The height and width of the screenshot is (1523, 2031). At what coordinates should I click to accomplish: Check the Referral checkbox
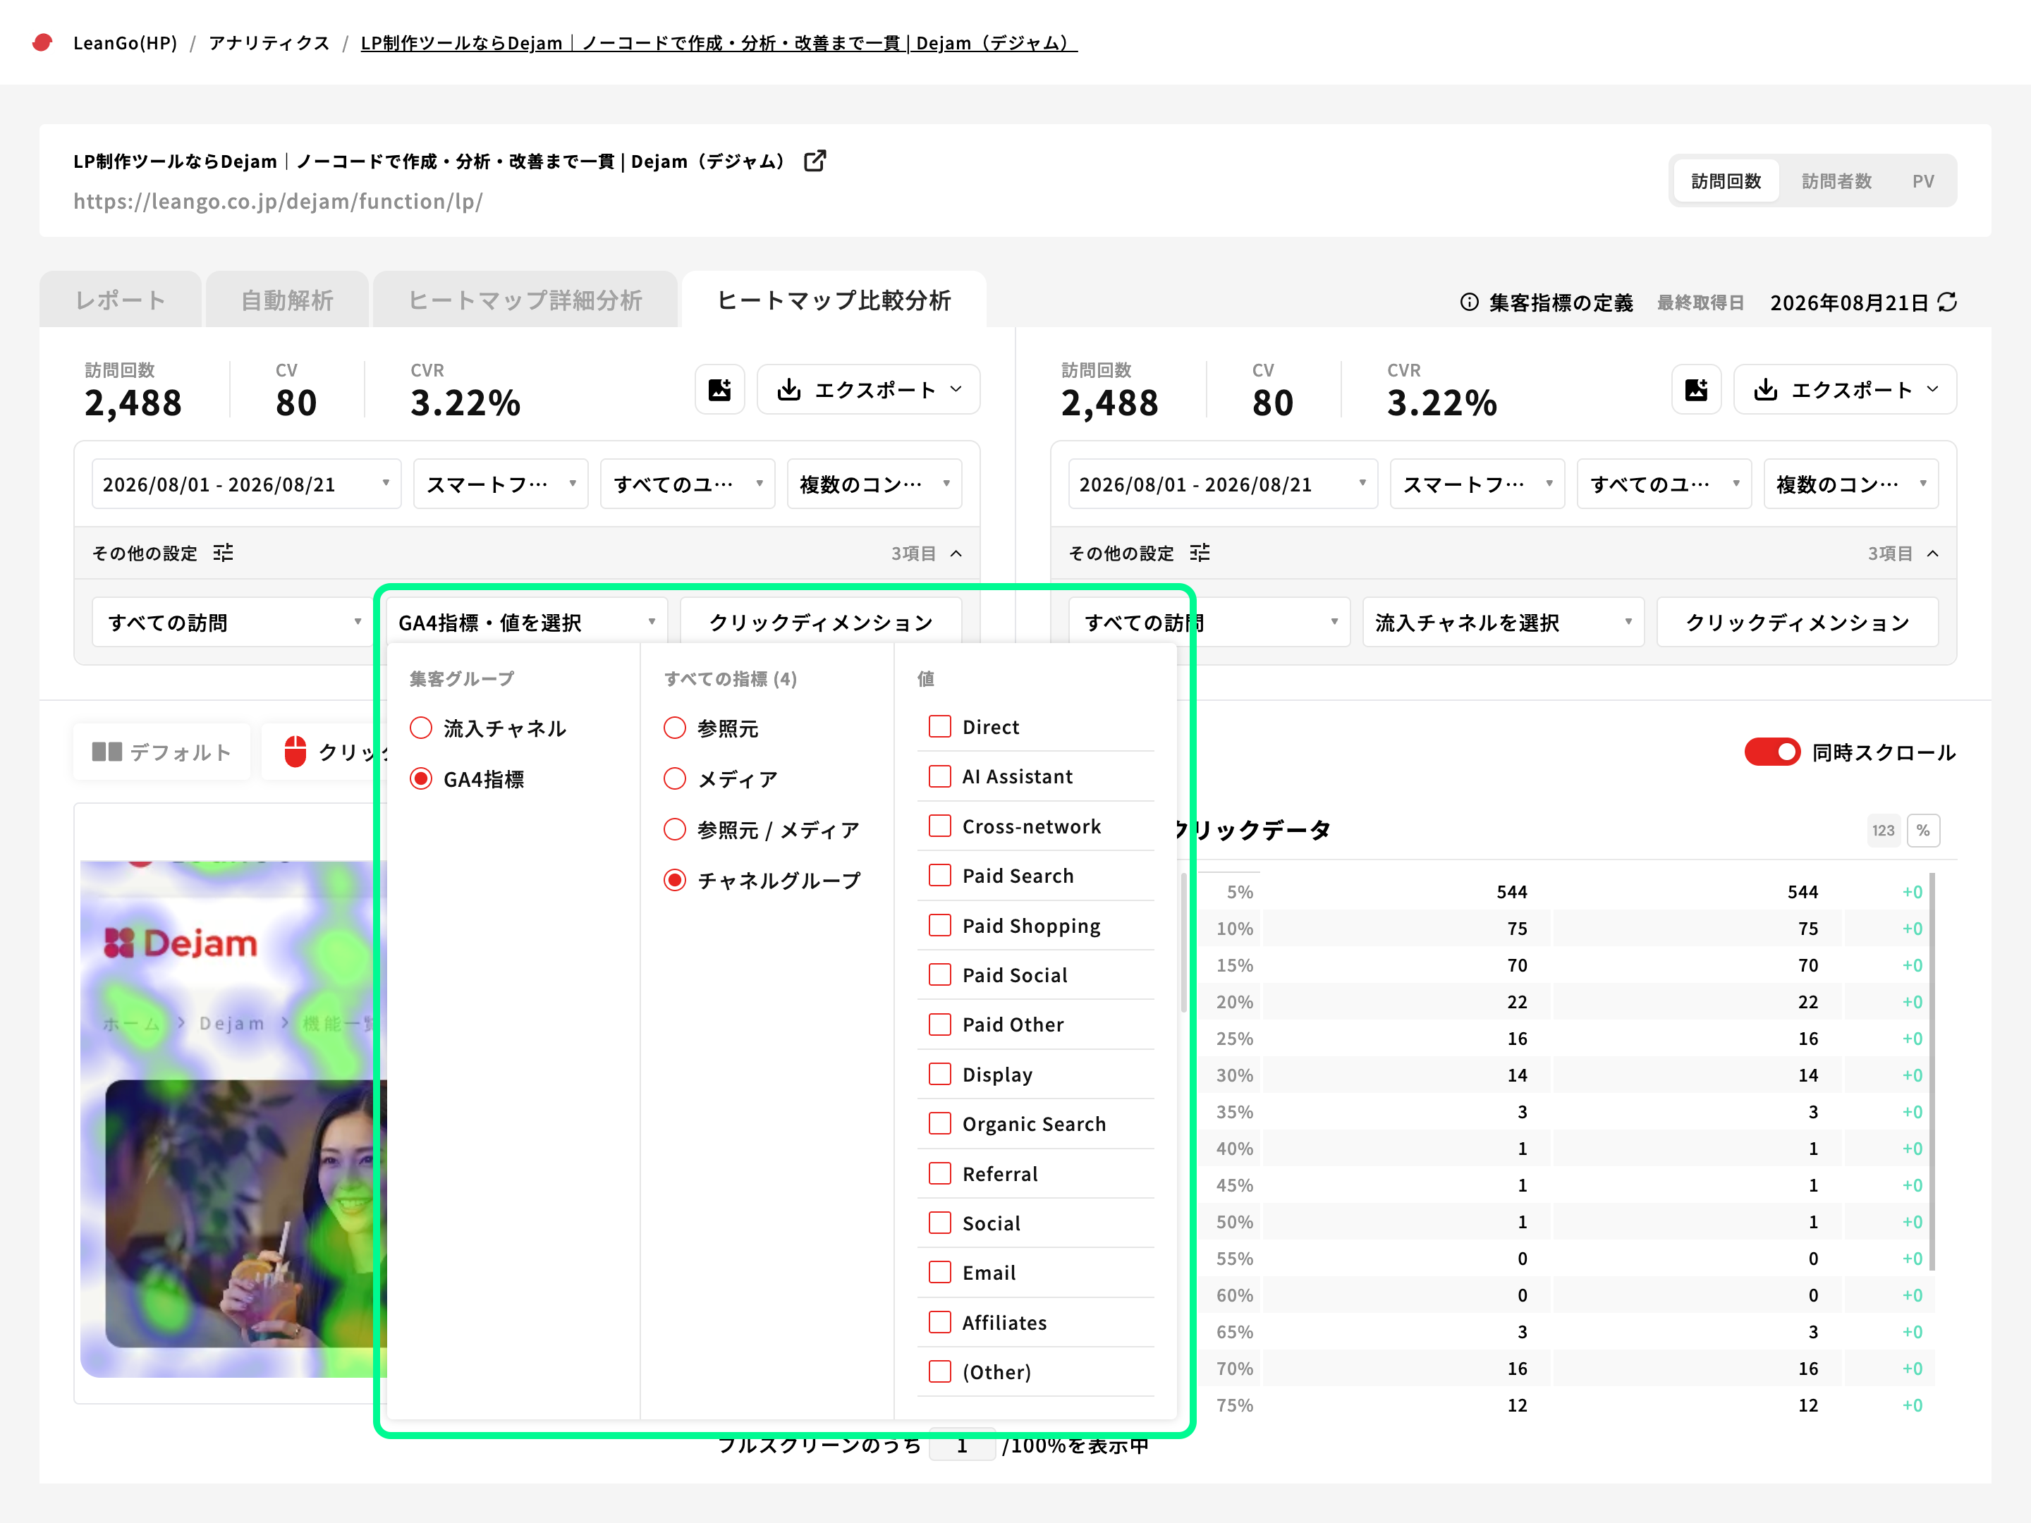point(939,1173)
